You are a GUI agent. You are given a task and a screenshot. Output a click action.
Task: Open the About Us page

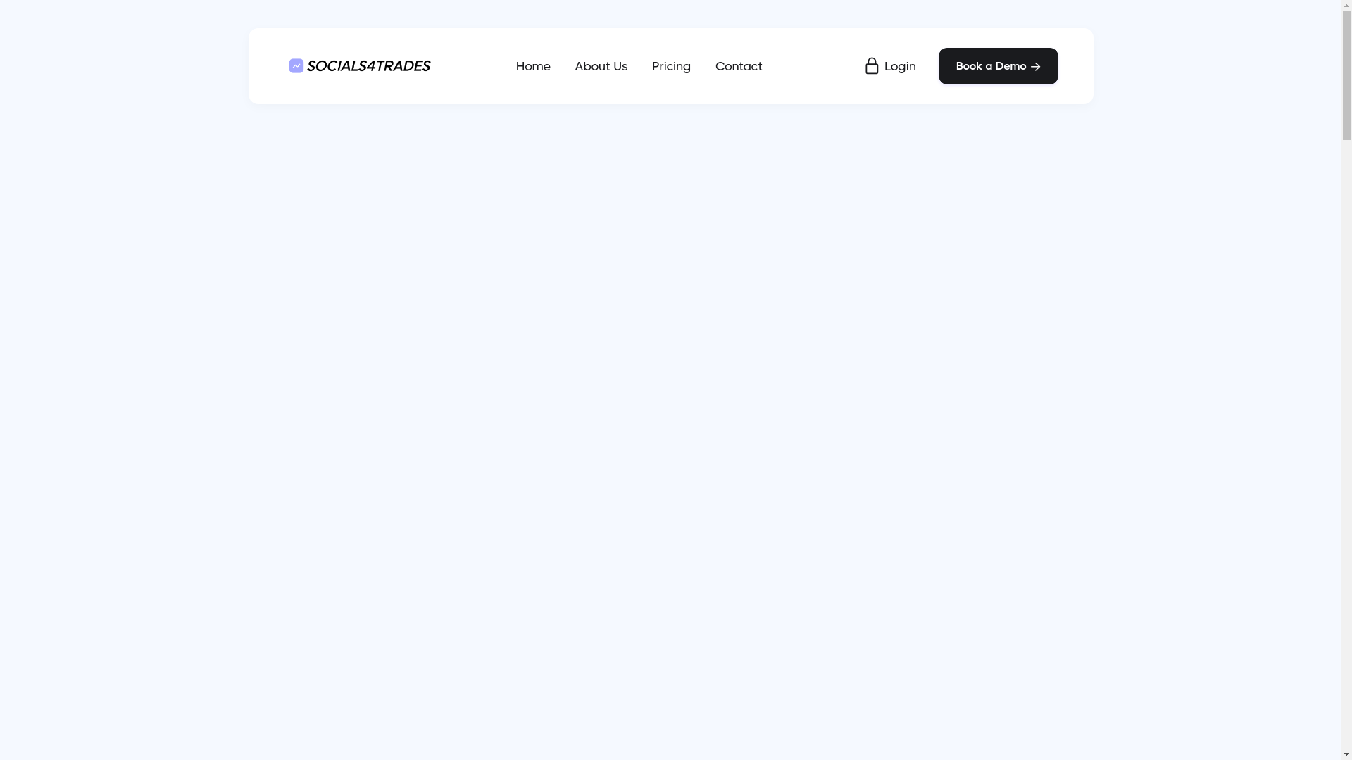pos(601,66)
